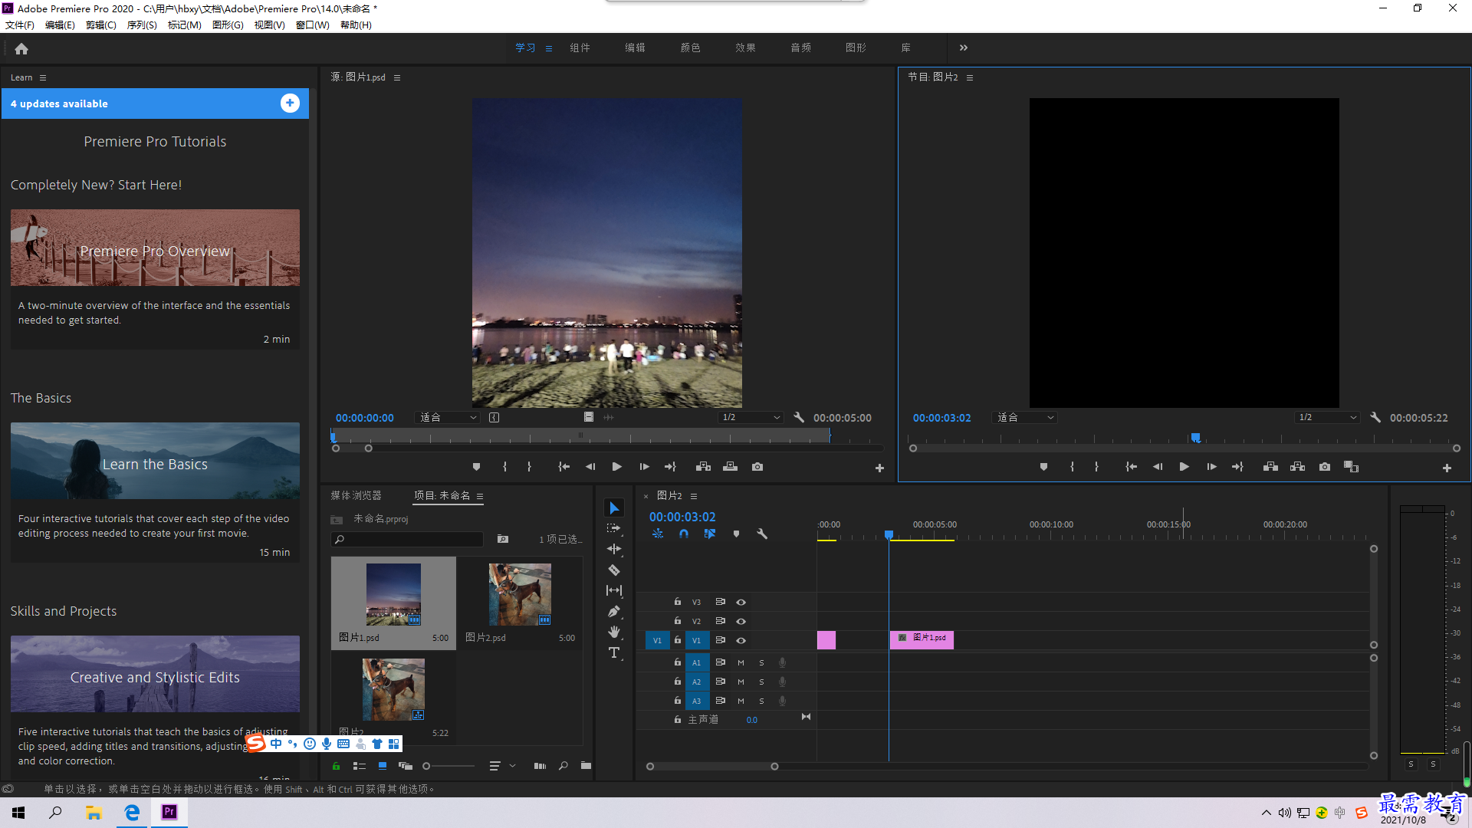
Task: Select the Pen tool
Action: click(614, 611)
